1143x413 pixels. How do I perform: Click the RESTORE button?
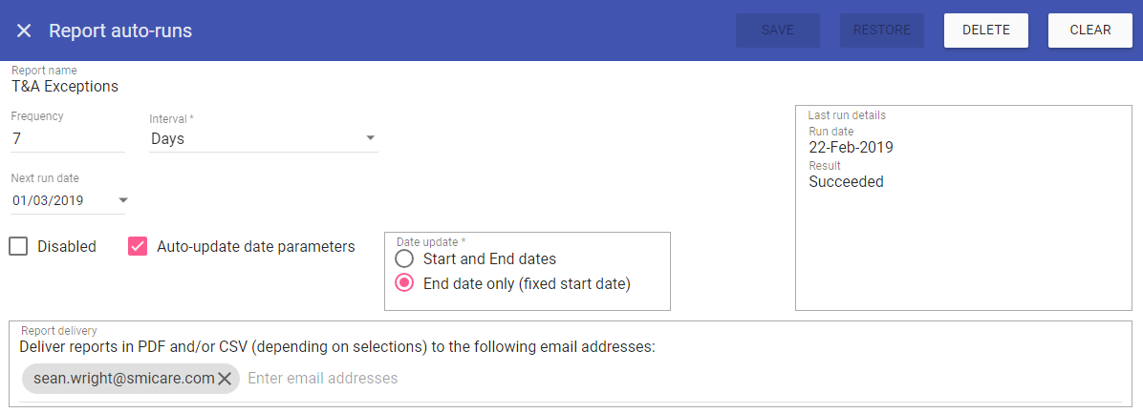881,31
